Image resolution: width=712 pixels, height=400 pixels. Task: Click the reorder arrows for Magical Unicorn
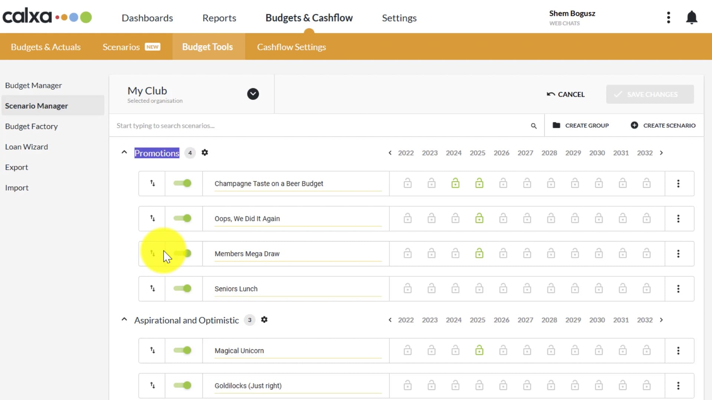click(x=152, y=350)
